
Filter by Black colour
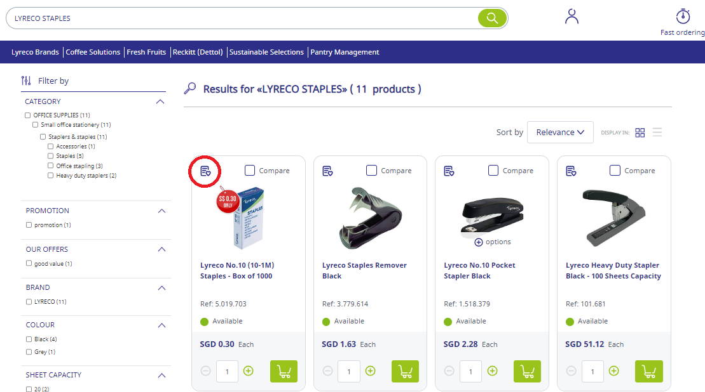(29, 339)
